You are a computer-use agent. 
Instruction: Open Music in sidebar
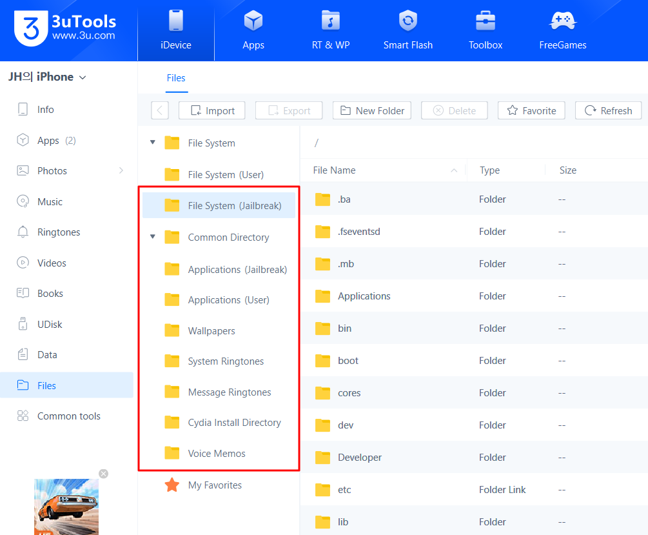coord(66,201)
